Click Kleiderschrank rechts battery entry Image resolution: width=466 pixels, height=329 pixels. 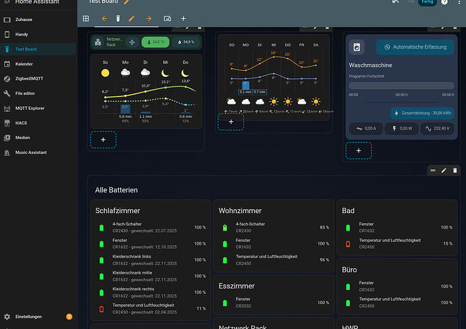point(151,293)
